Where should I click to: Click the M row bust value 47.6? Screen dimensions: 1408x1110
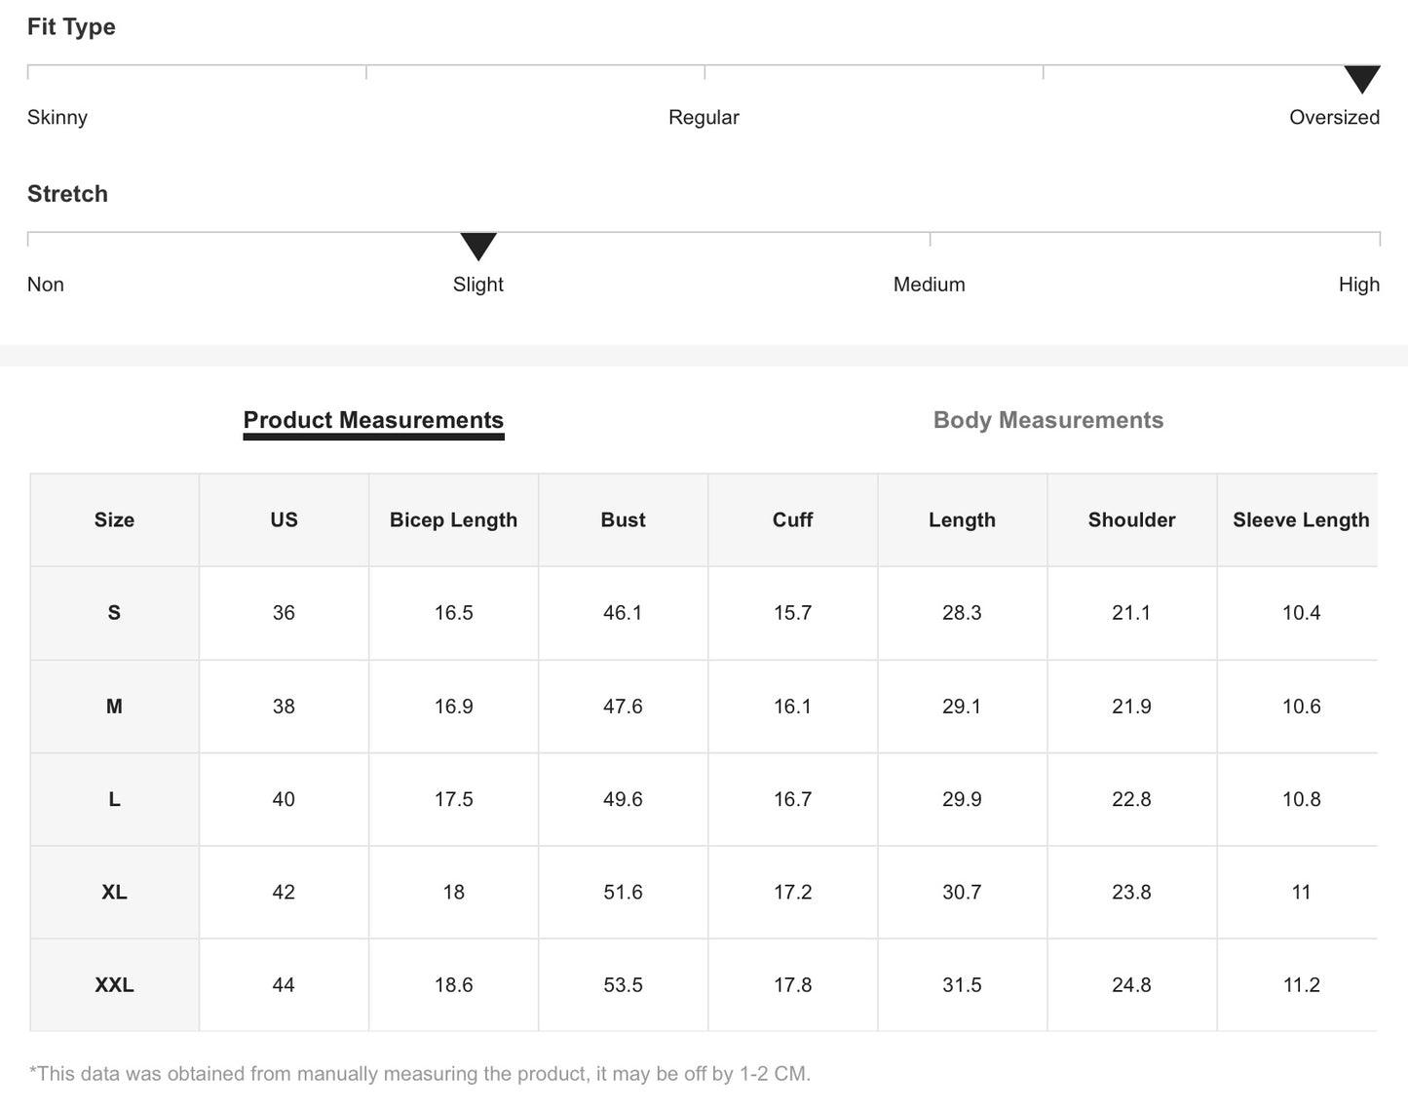click(623, 707)
